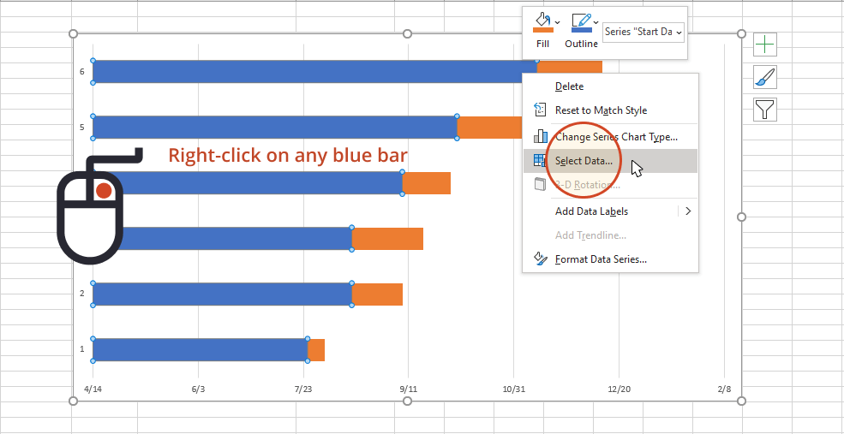Click the 7/23 date axis label
The width and height of the screenshot is (844, 434).
303,389
